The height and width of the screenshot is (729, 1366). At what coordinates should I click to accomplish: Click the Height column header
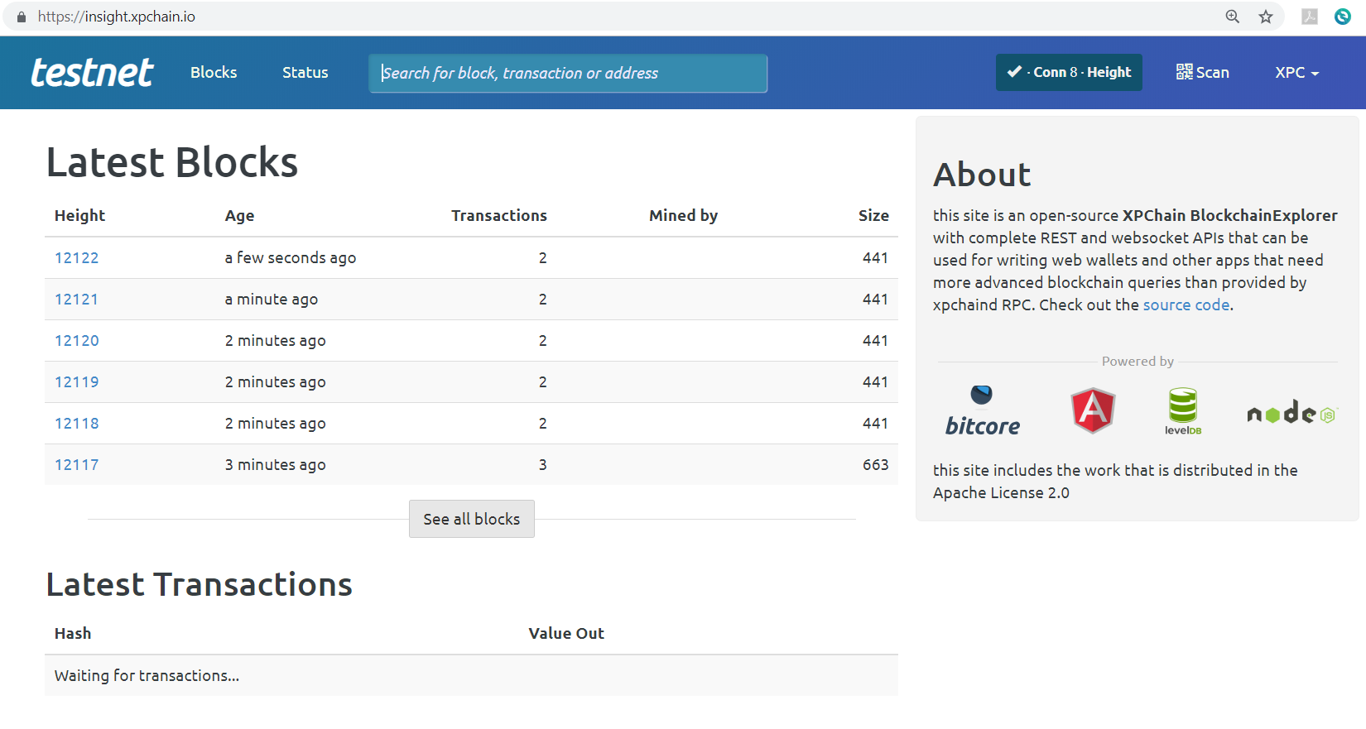pyautogui.click(x=79, y=216)
